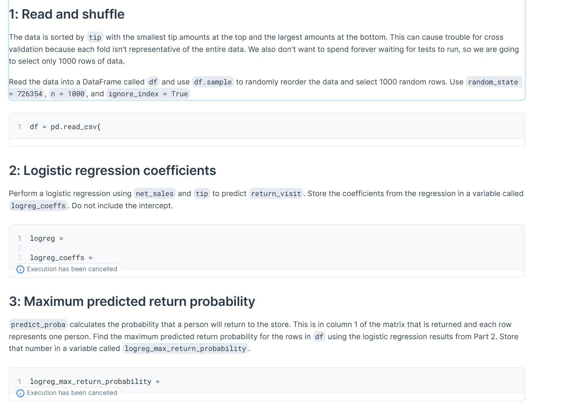Click the heading 3: Maximum predicted return probability
Viewport: 576px width, 405px height.
tap(132, 302)
